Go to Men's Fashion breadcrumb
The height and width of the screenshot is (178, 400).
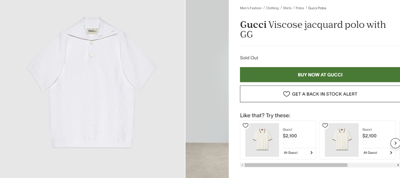(x=251, y=8)
